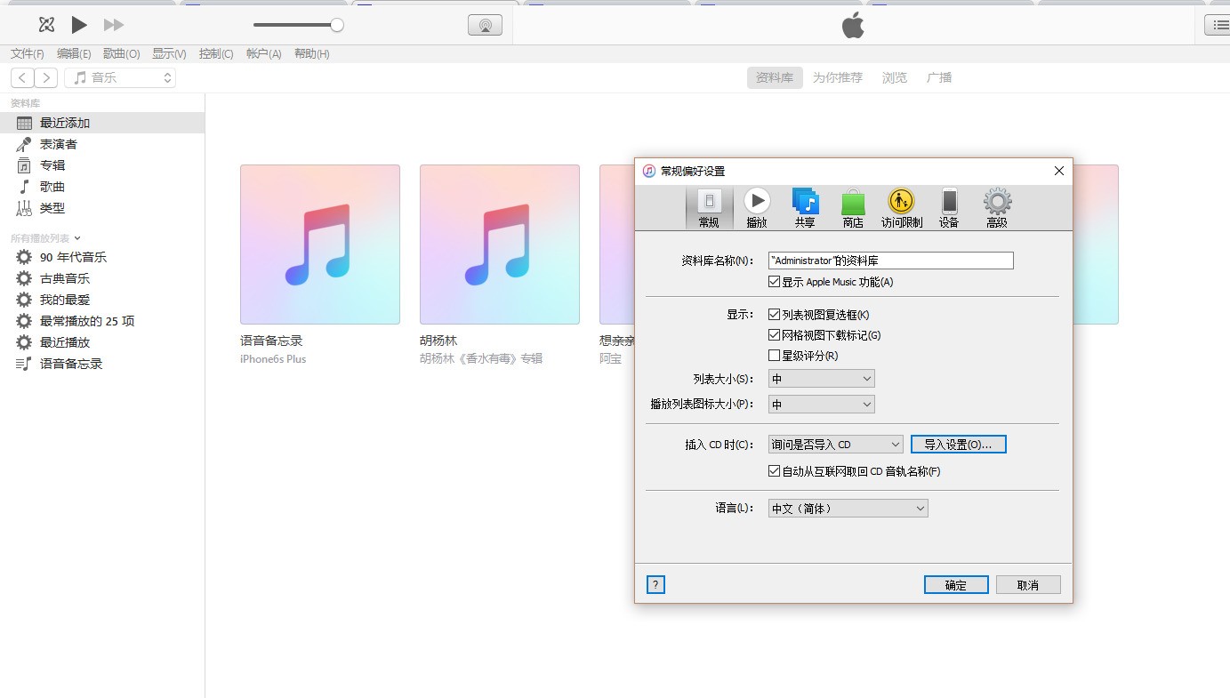Click the iPhone6s Plus artist label
The image size is (1230, 698).
point(273,359)
